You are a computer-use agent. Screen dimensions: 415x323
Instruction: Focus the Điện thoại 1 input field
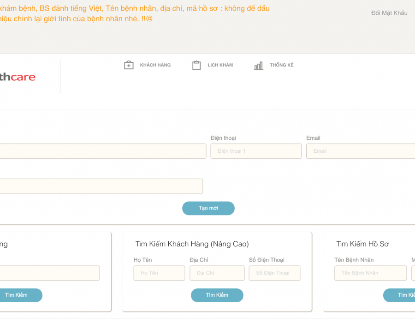pos(256,151)
